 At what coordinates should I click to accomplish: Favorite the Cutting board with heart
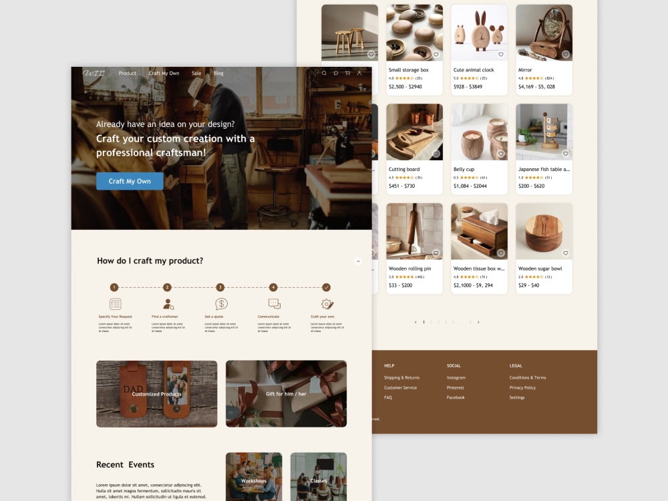pyautogui.click(x=436, y=154)
